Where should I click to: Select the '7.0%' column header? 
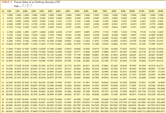tap(105, 11)
